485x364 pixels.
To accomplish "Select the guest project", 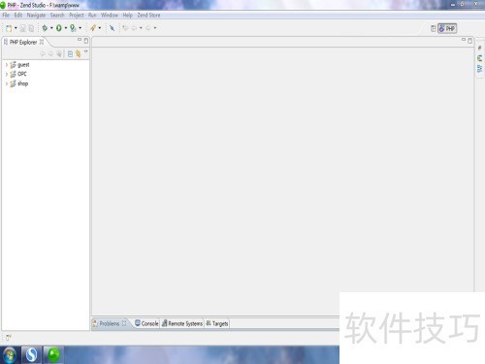I will (23, 65).
